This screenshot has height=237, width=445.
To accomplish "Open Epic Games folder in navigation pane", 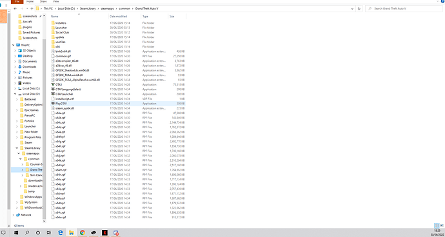I will [x=31, y=110].
